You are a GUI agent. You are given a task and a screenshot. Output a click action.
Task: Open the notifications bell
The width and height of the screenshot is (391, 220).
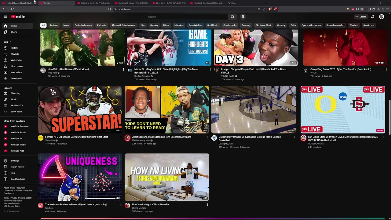pos(373,17)
